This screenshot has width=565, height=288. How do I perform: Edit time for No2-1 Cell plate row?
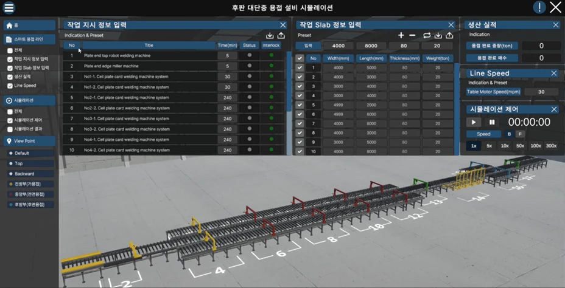click(x=227, y=98)
